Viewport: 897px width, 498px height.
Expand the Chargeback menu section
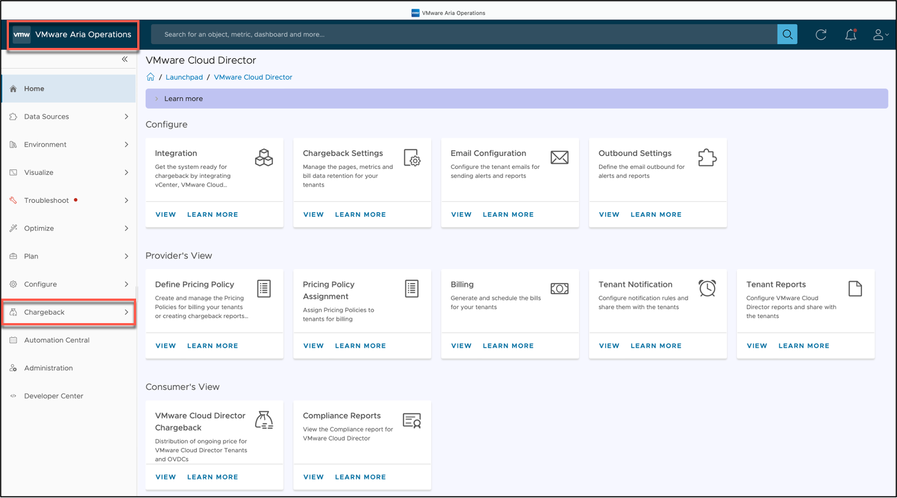(69, 312)
